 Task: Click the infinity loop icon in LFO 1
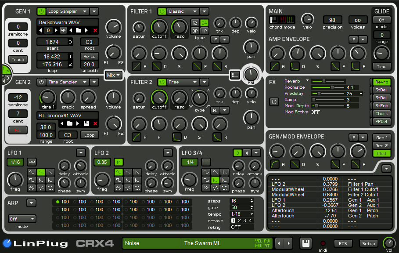(x=32, y=162)
